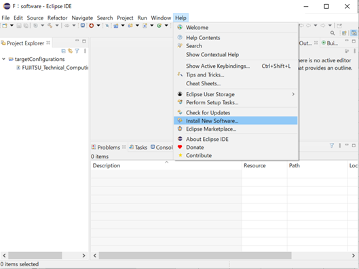
Task: Open the Navigate menu
Action: [x=82, y=18]
